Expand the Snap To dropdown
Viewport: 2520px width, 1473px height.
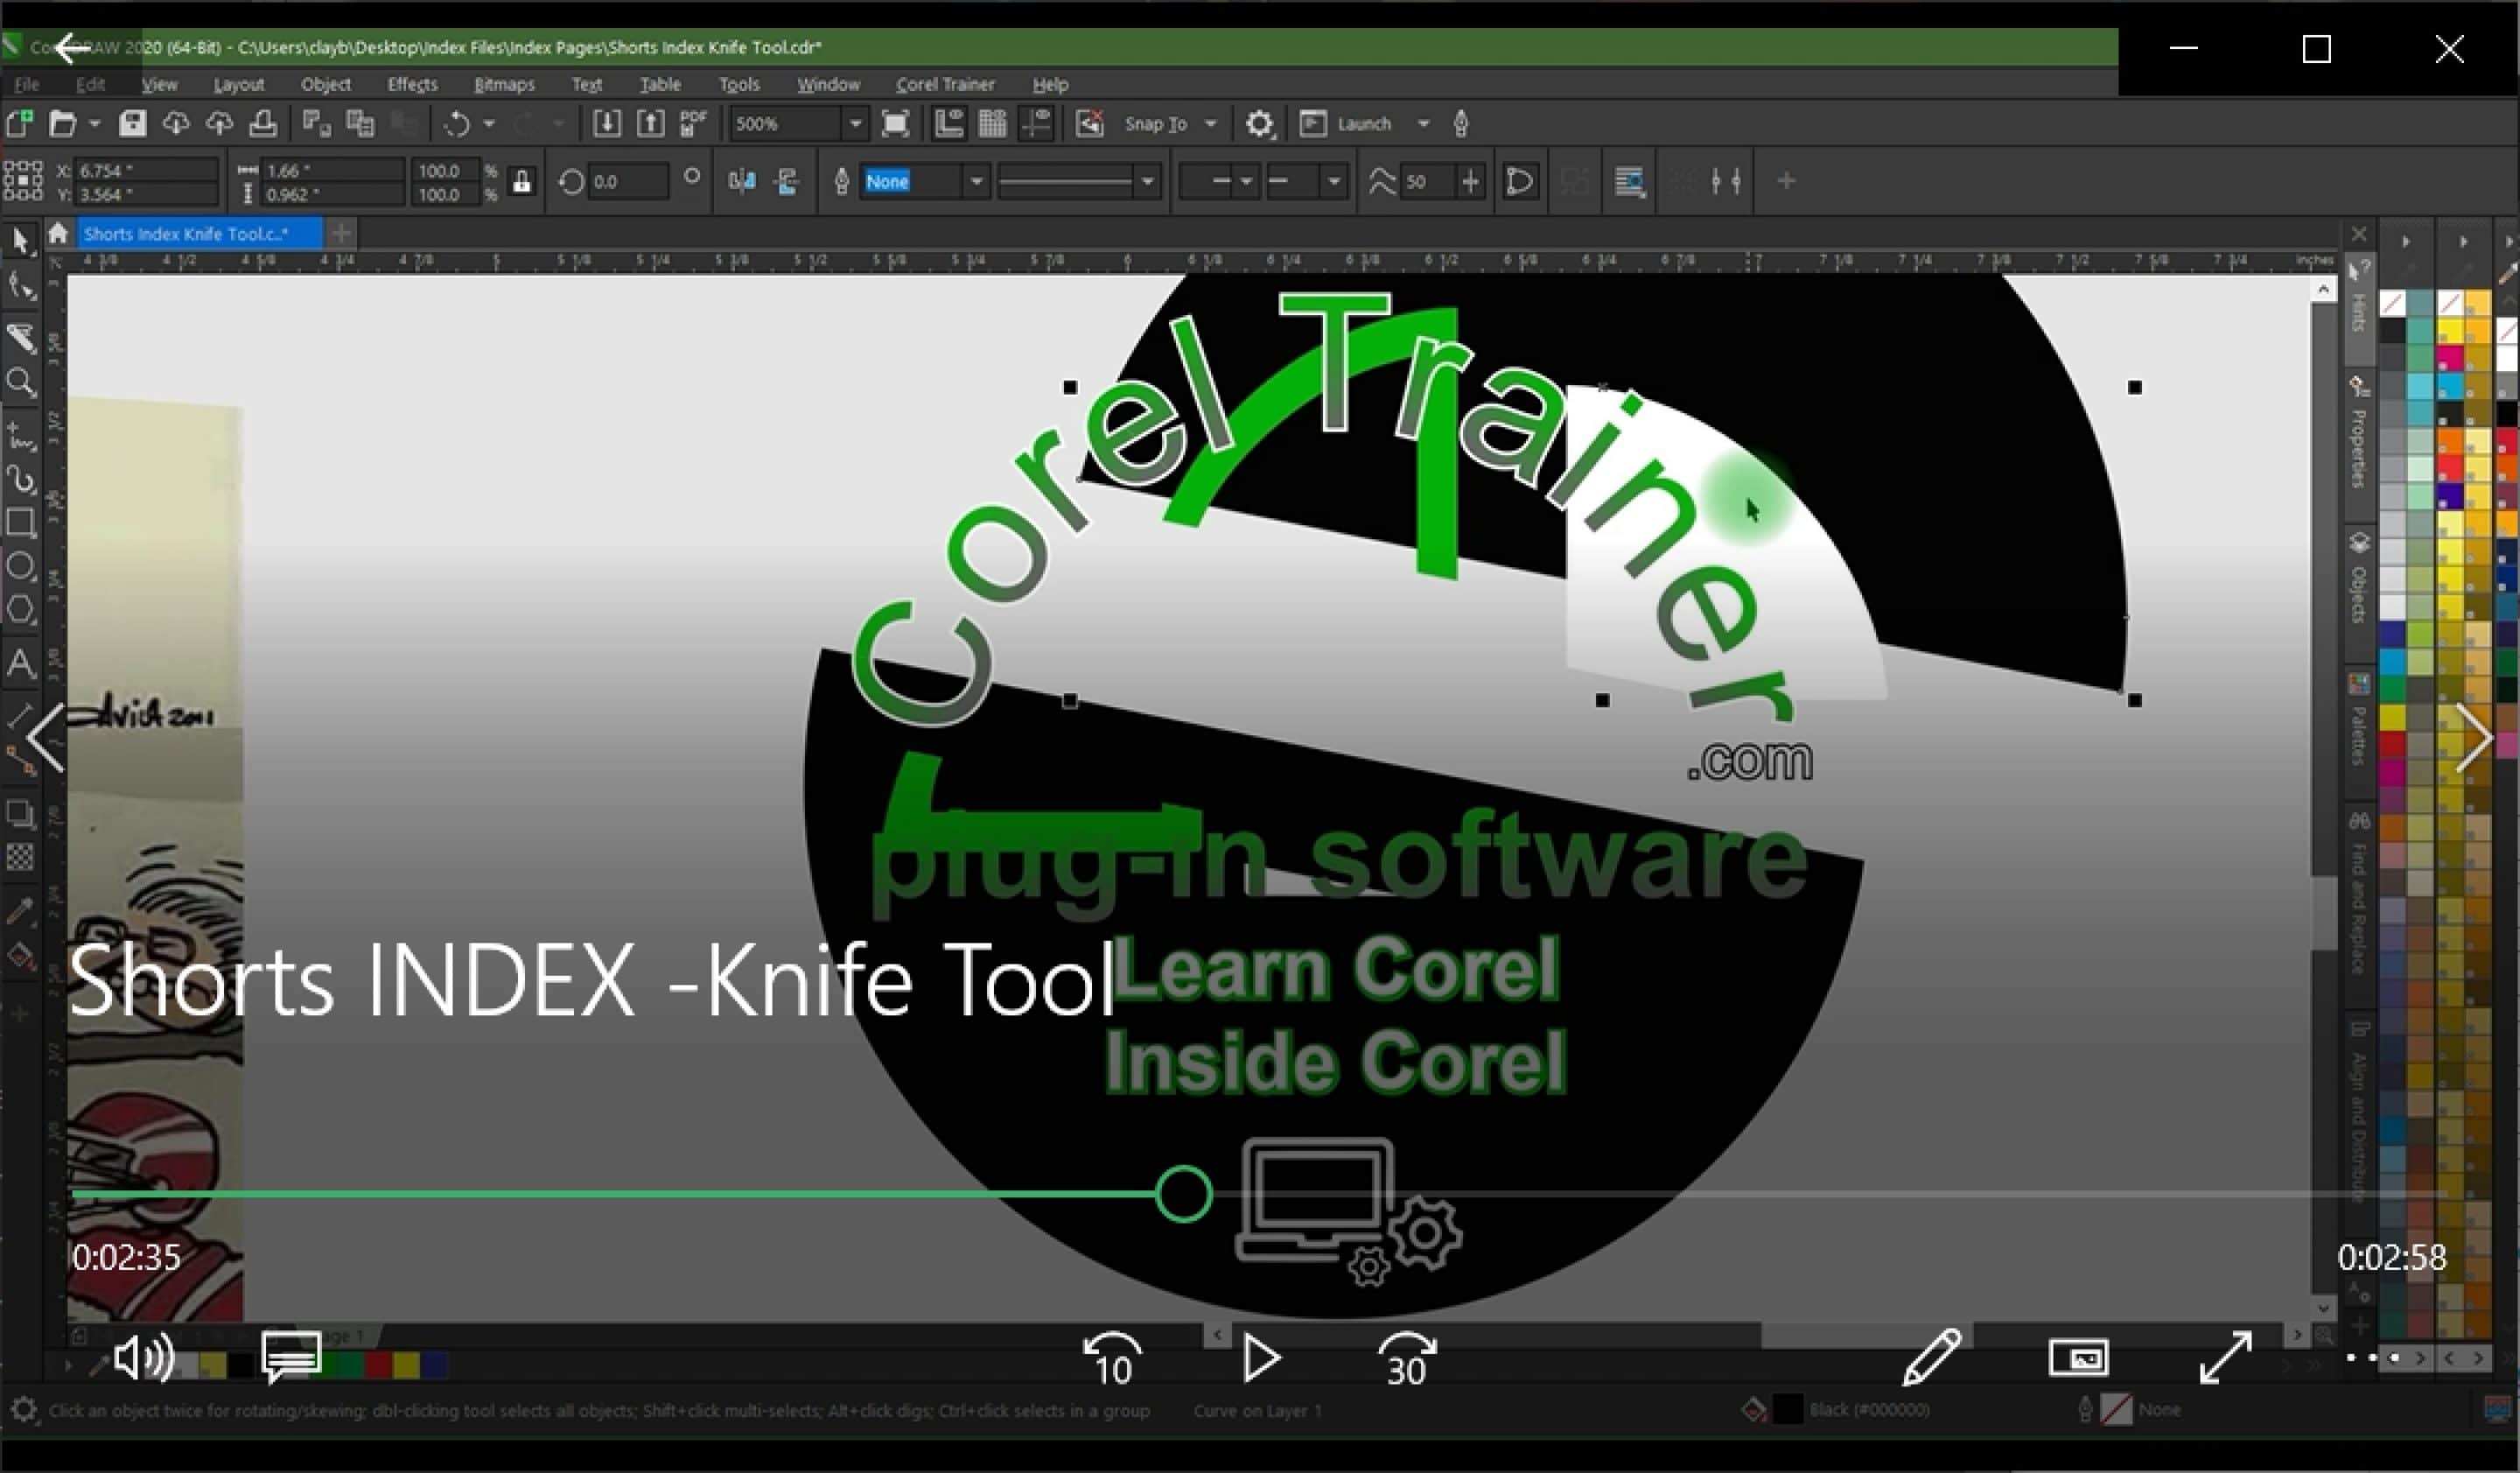coord(1211,124)
